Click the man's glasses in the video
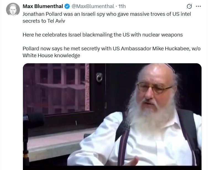The image size is (212, 170). tap(154, 88)
